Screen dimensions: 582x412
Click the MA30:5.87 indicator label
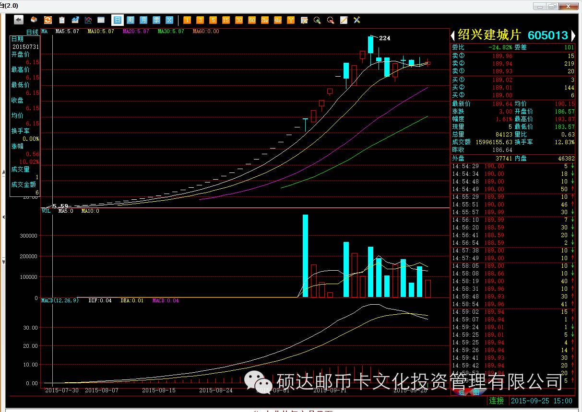point(171,31)
